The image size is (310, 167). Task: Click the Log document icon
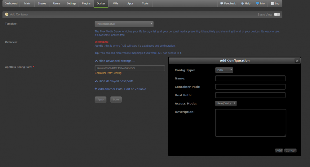coord(272,3)
